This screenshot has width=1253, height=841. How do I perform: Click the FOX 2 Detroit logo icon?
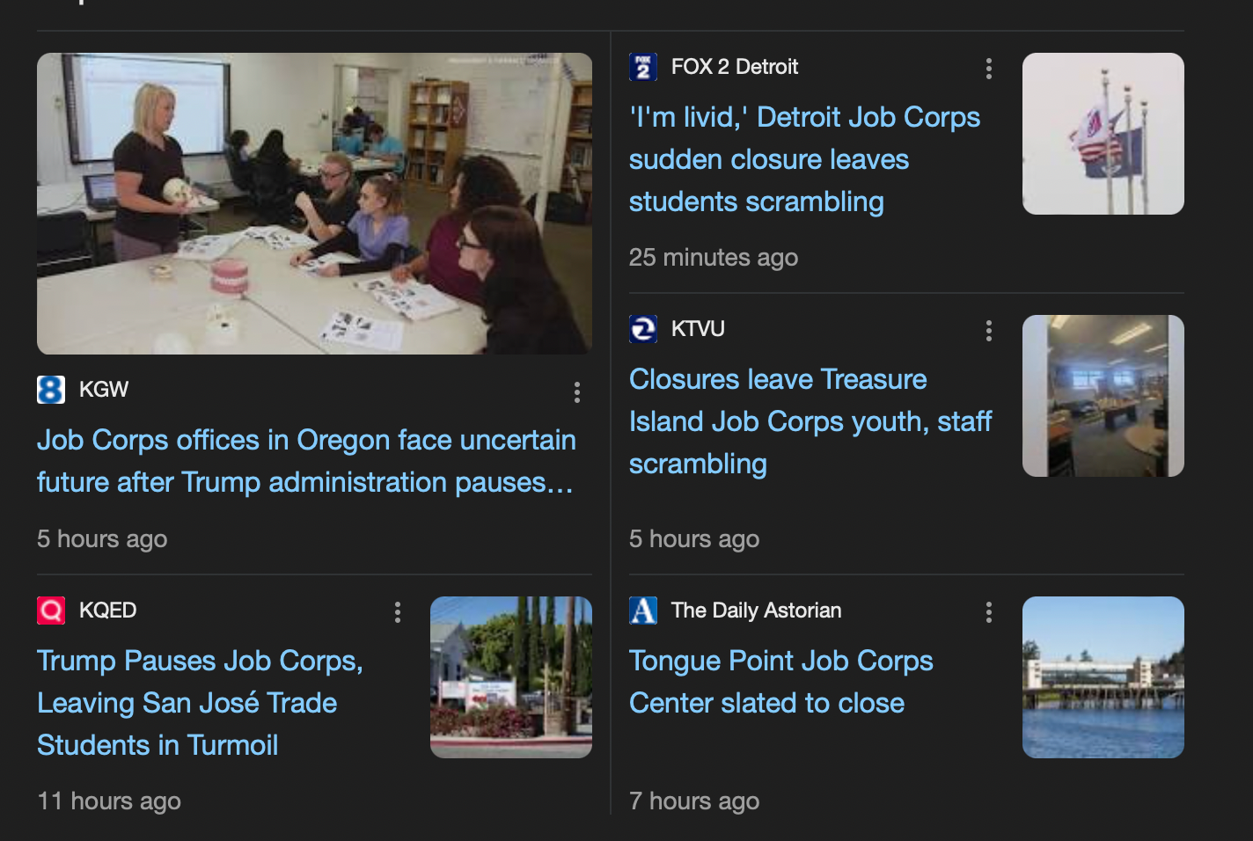click(x=643, y=67)
